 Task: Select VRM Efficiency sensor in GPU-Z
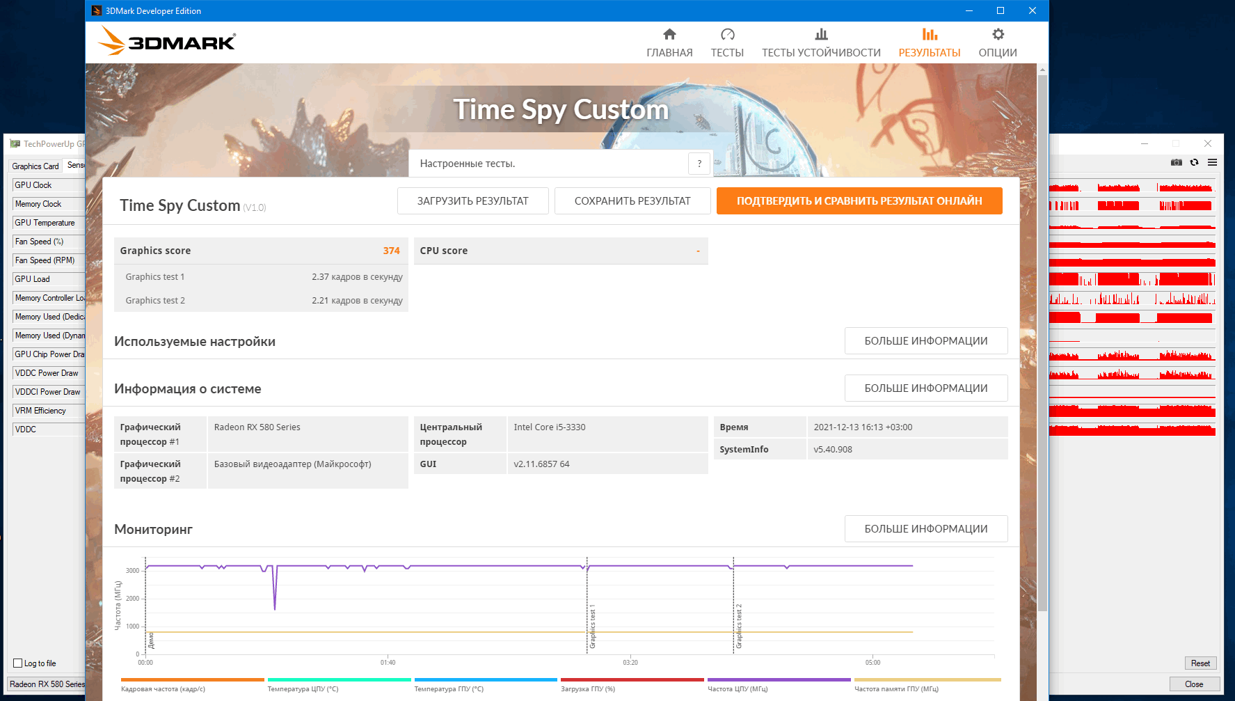(x=49, y=411)
